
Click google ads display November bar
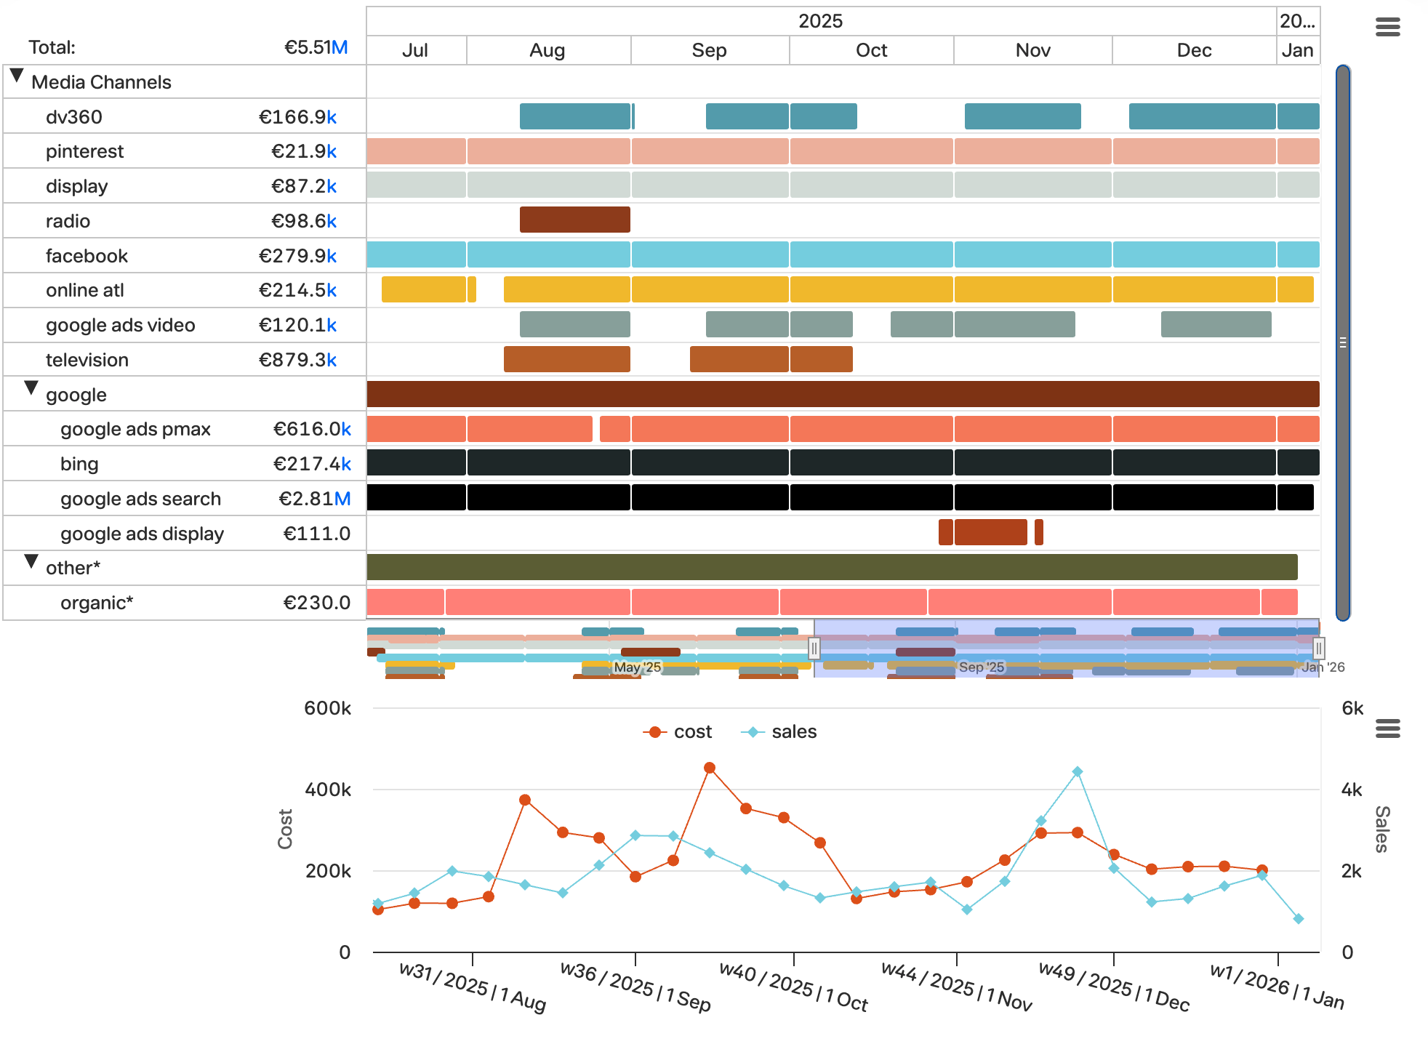click(990, 532)
